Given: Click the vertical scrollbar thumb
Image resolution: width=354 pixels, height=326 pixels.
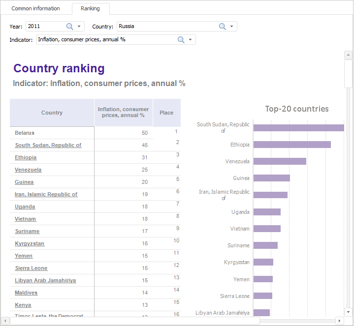Looking at the screenshot, I should pos(348,74).
